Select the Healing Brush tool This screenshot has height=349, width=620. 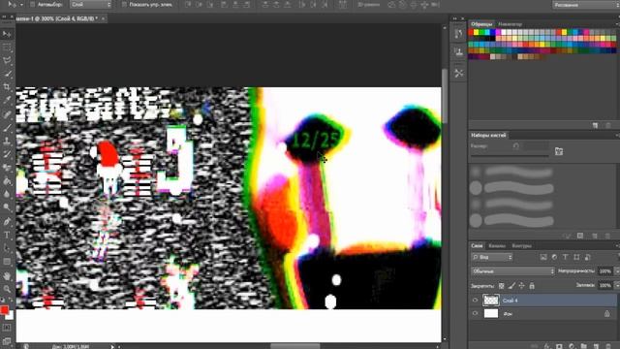click(7, 114)
